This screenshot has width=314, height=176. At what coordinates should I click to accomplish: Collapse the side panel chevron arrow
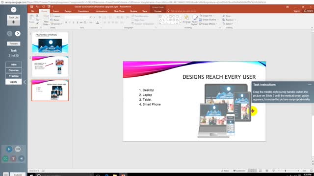tap(25, 82)
